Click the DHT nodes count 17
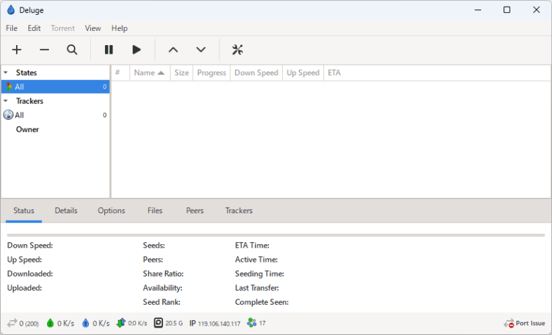 [263, 323]
